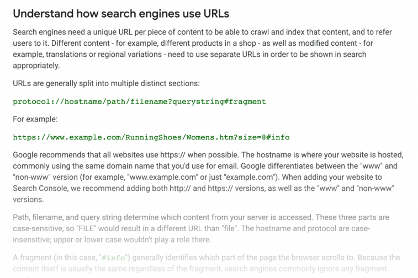Click the paragraph beginning "Path, filename, and query"
This screenshot has height=278, width=418.
coord(201,228)
